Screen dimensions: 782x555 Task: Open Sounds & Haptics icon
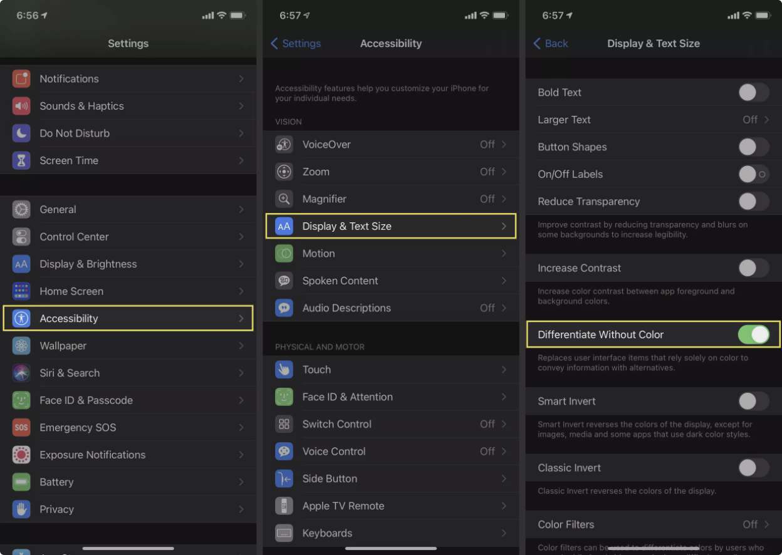(x=21, y=106)
